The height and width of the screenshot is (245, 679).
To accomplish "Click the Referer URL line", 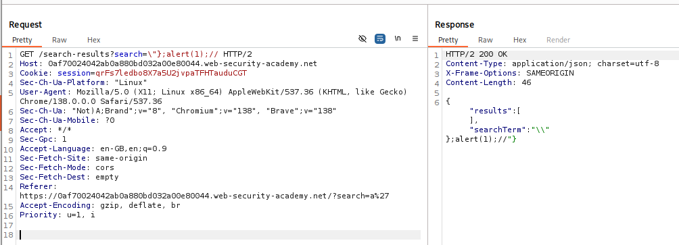I will (204, 196).
